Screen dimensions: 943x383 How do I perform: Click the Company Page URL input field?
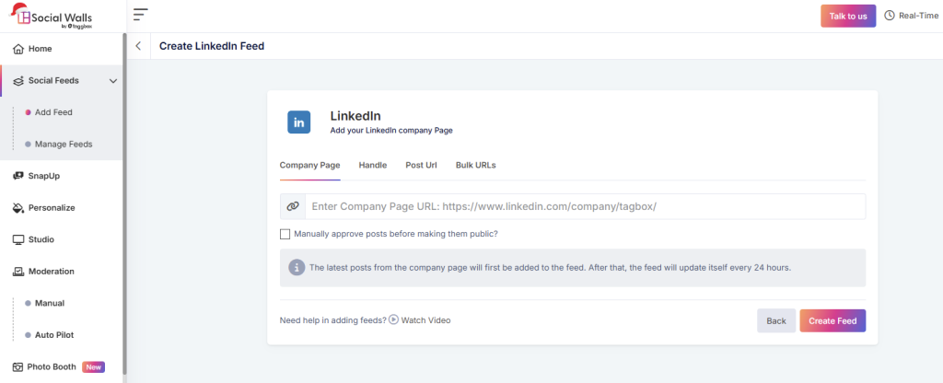pyautogui.click(x=584, y=207)
